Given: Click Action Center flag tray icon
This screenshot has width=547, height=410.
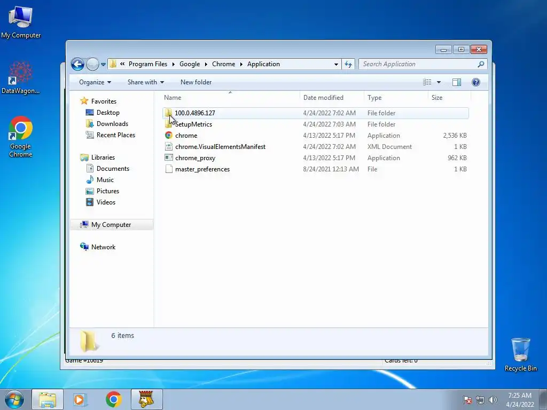Looking at the screenshot, I should pyautogui.click(x=467, y=400).
